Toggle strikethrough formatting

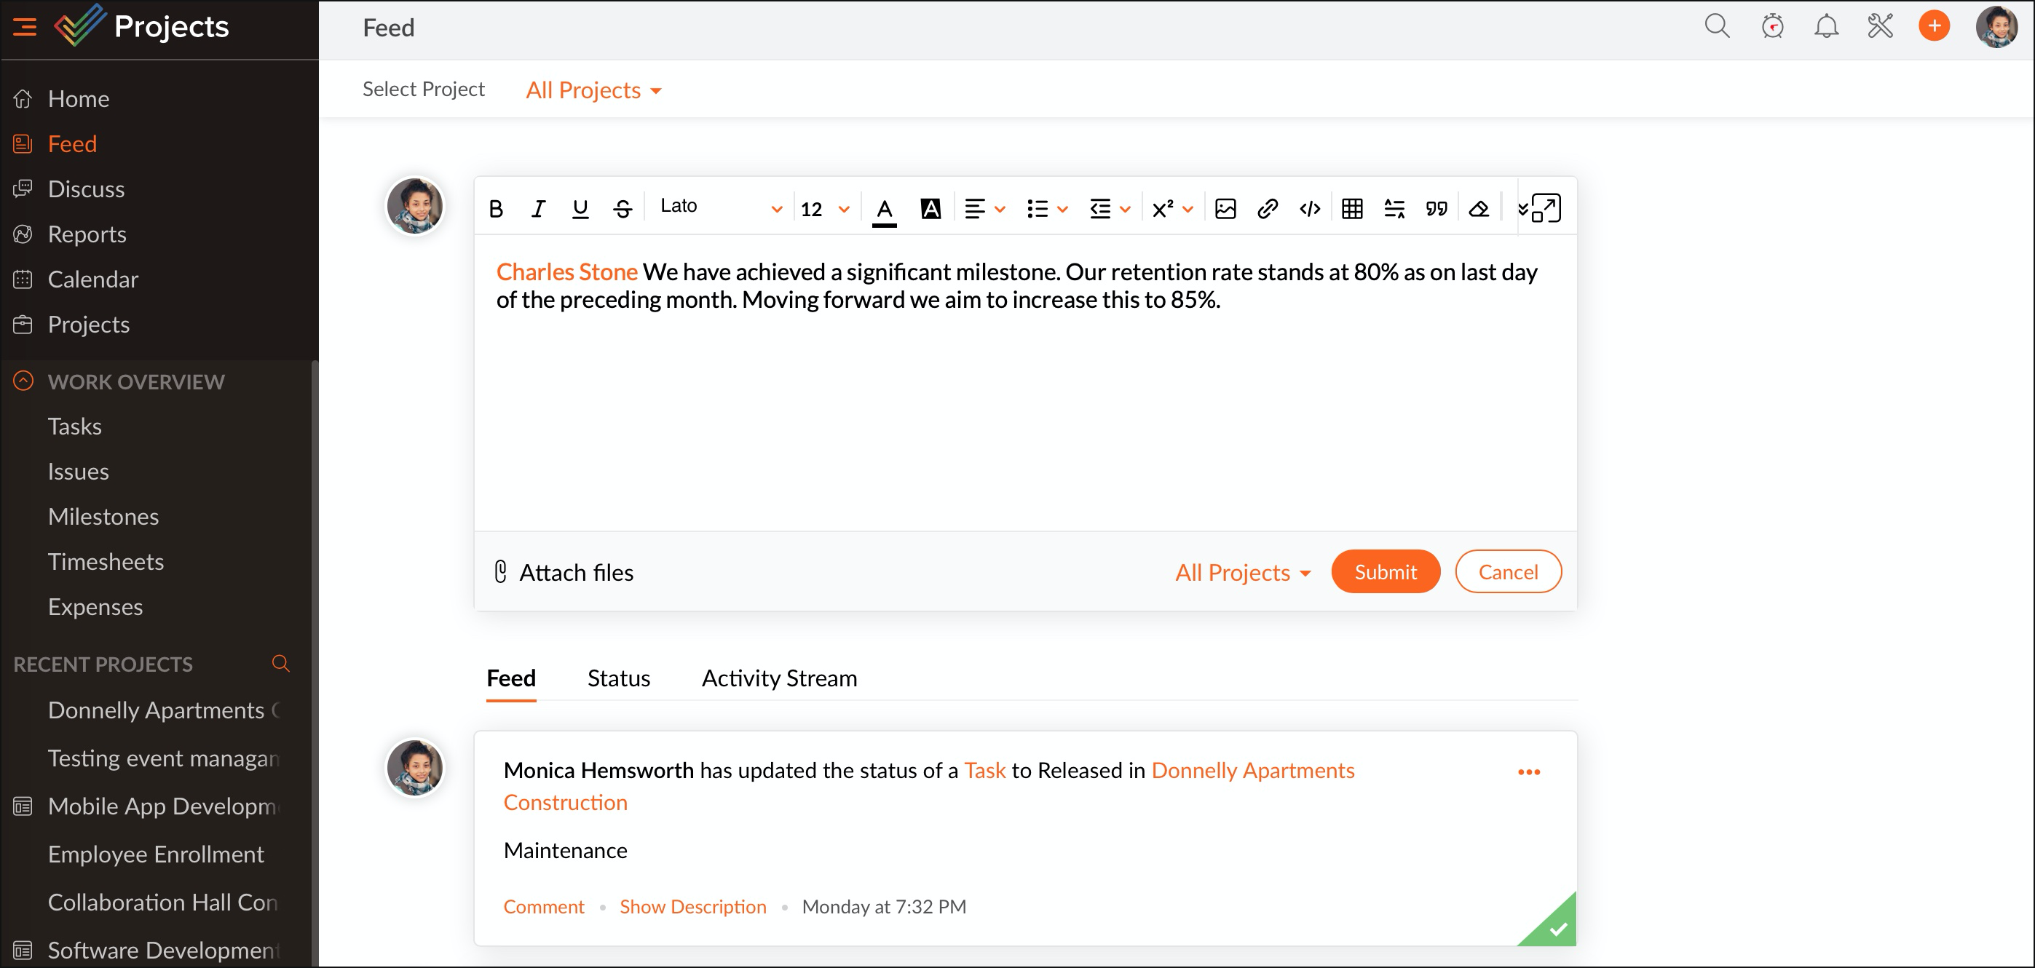point(623,208)
